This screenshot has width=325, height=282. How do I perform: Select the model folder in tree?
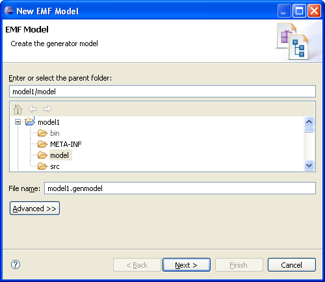[59, 155]
